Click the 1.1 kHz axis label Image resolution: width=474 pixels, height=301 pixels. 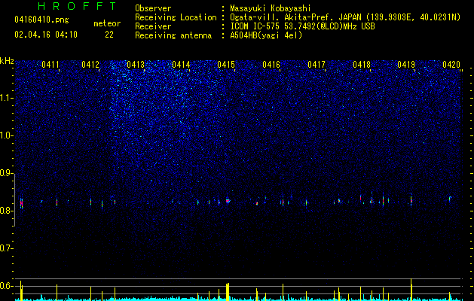(6, 98)
